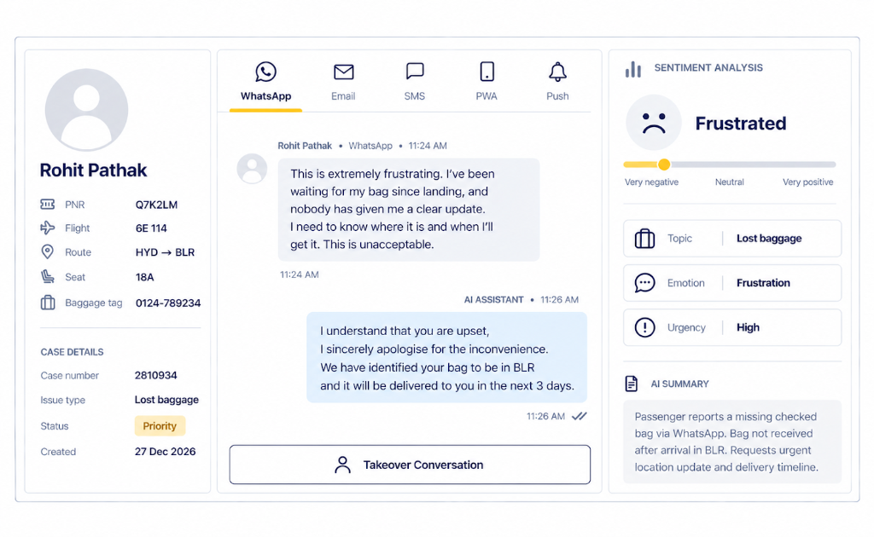Click the customer's frustrated message bubble
Image resolution: width=874 pixels, height=537 pixels.
click(409, 209)
